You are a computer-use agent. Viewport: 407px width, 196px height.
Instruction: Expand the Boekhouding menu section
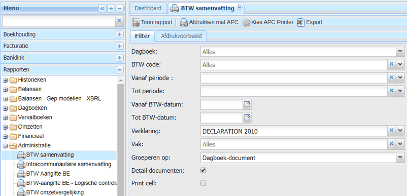point(119,34)
